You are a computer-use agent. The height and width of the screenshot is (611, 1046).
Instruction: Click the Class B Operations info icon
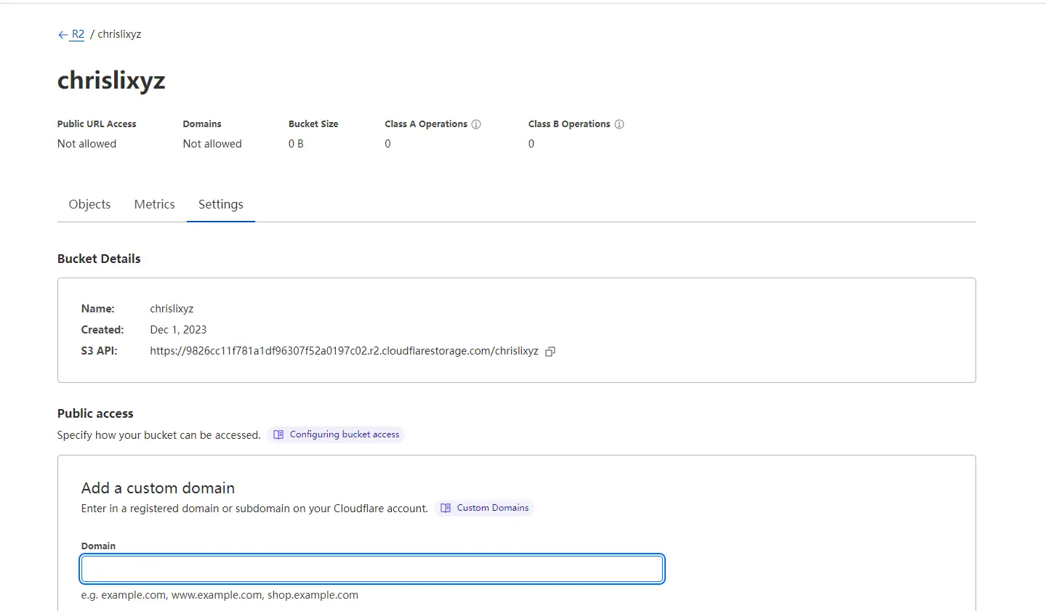click(x=619, y=124)
